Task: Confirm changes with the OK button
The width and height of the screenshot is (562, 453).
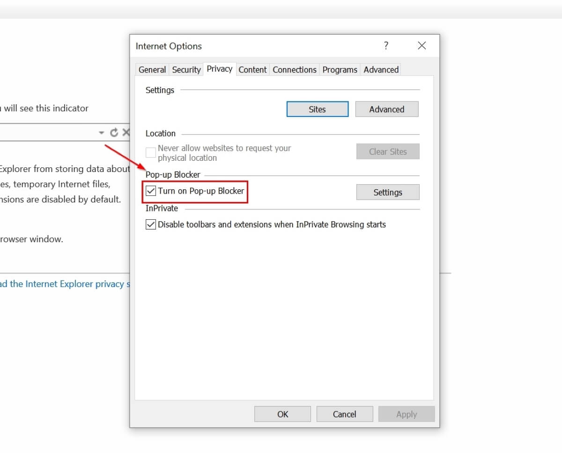Action: point(282,414)
